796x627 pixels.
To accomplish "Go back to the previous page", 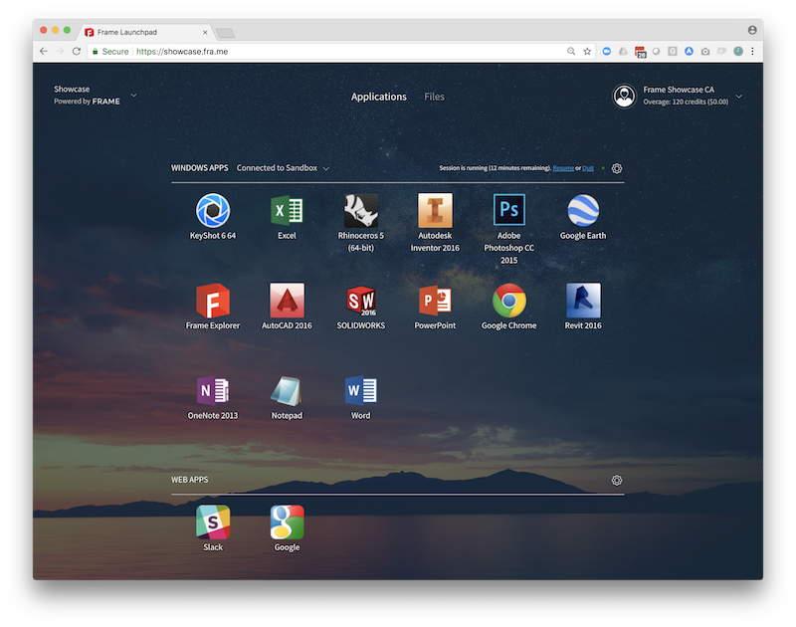I will pos(44,52).
